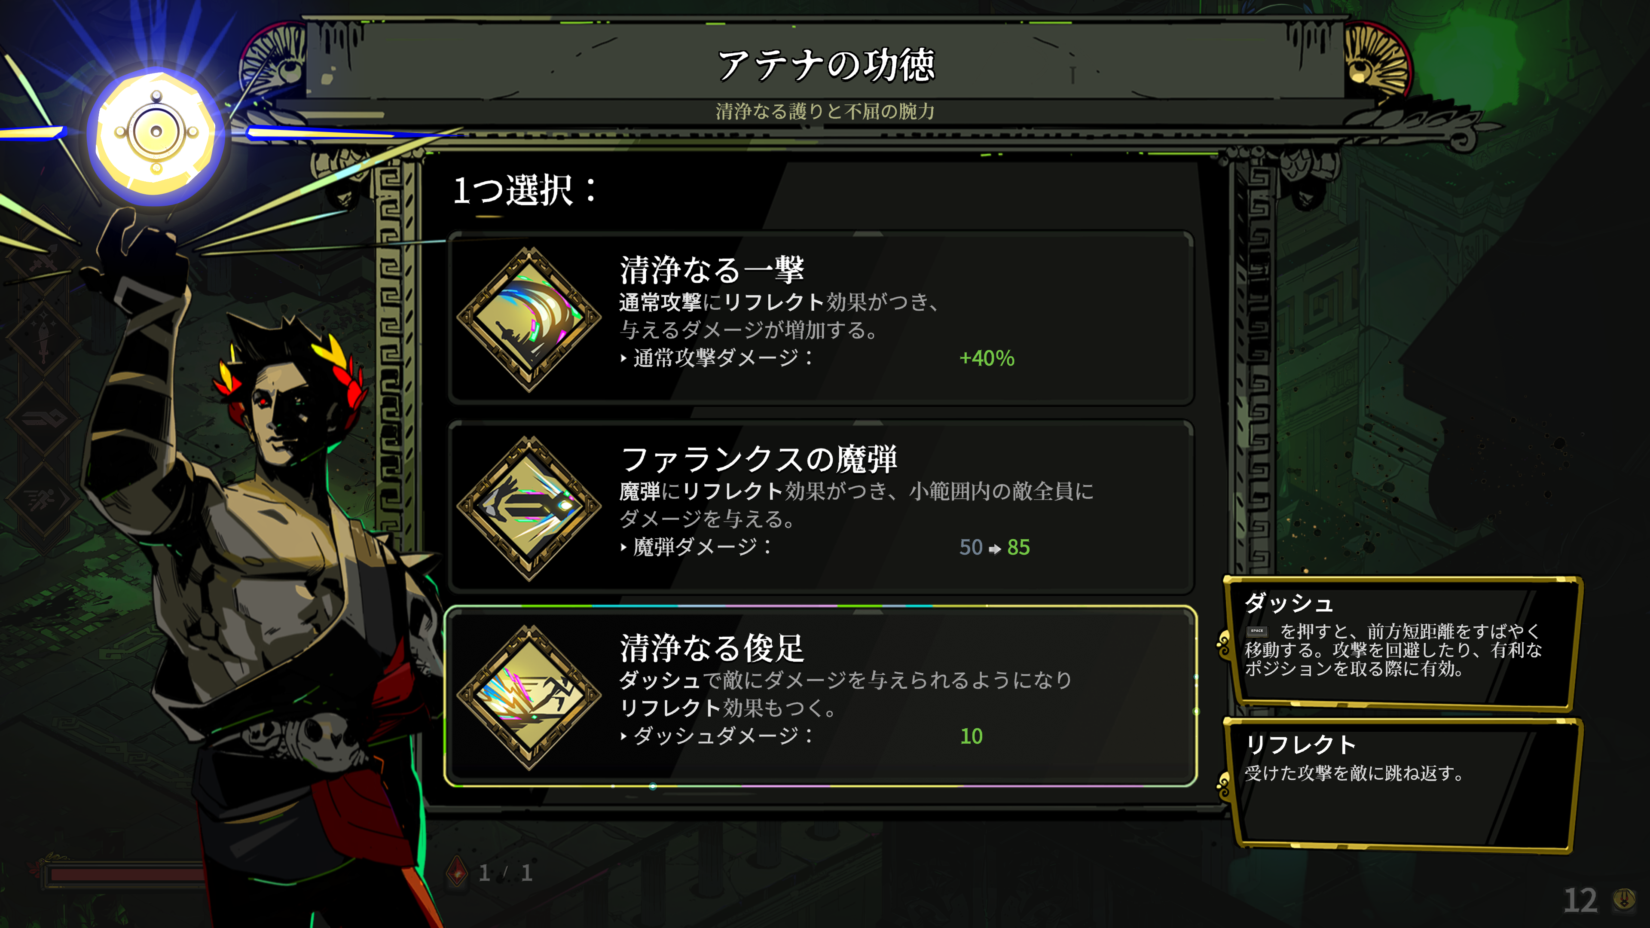Click the アテナの功徳 header title

pos(825,65)
